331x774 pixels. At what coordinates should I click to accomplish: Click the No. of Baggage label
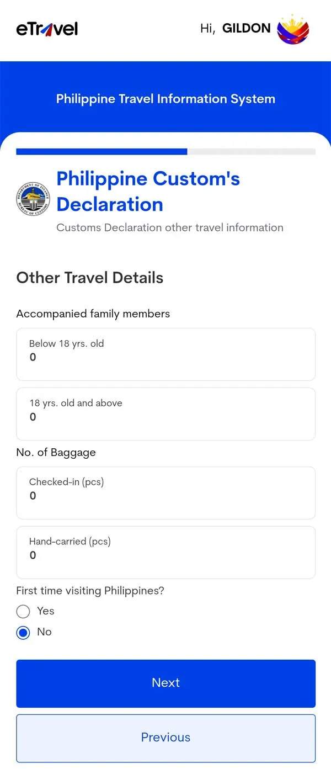tap(56, 452)
